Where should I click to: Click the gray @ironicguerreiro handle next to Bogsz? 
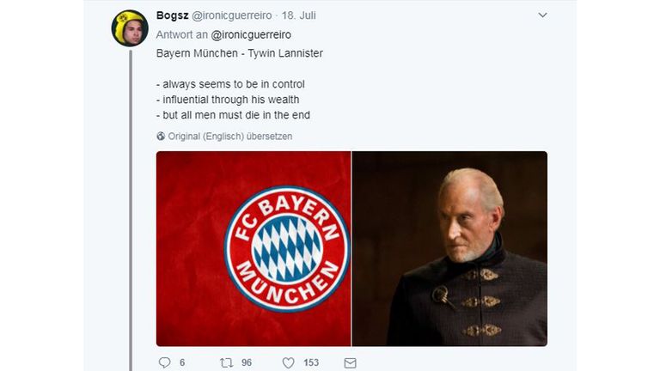(232, 15)
